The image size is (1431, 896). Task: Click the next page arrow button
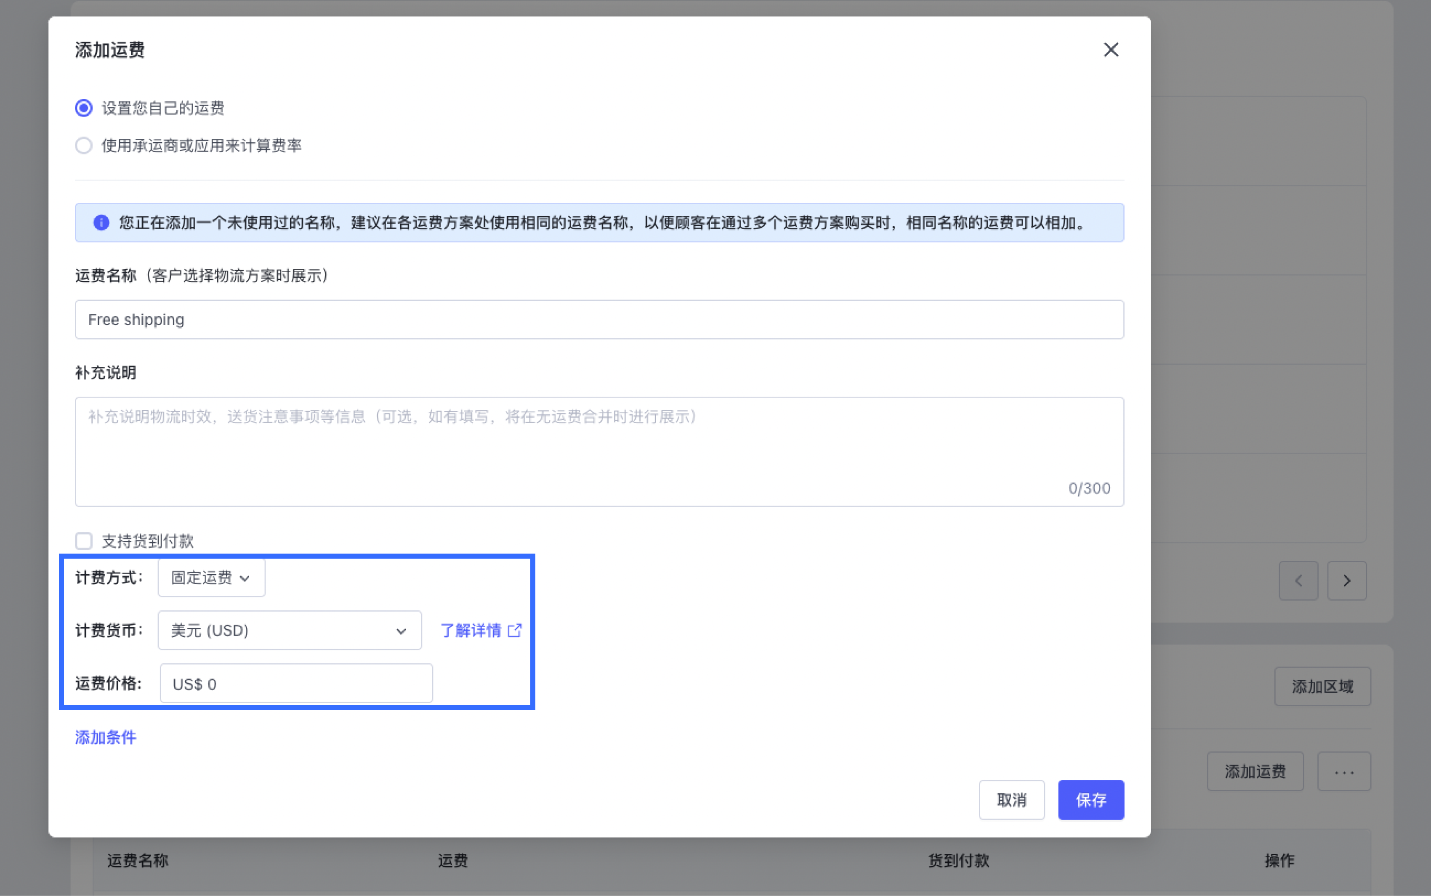coord(1346,581)
